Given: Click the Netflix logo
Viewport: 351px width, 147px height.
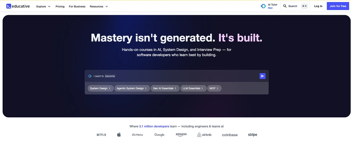Looking at the screenshot, I should click(x=101, y=135).
